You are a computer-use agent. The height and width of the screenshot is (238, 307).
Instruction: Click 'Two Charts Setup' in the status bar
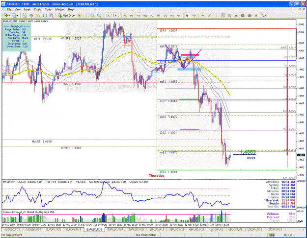pyautogui.click(x=146, y=235)
